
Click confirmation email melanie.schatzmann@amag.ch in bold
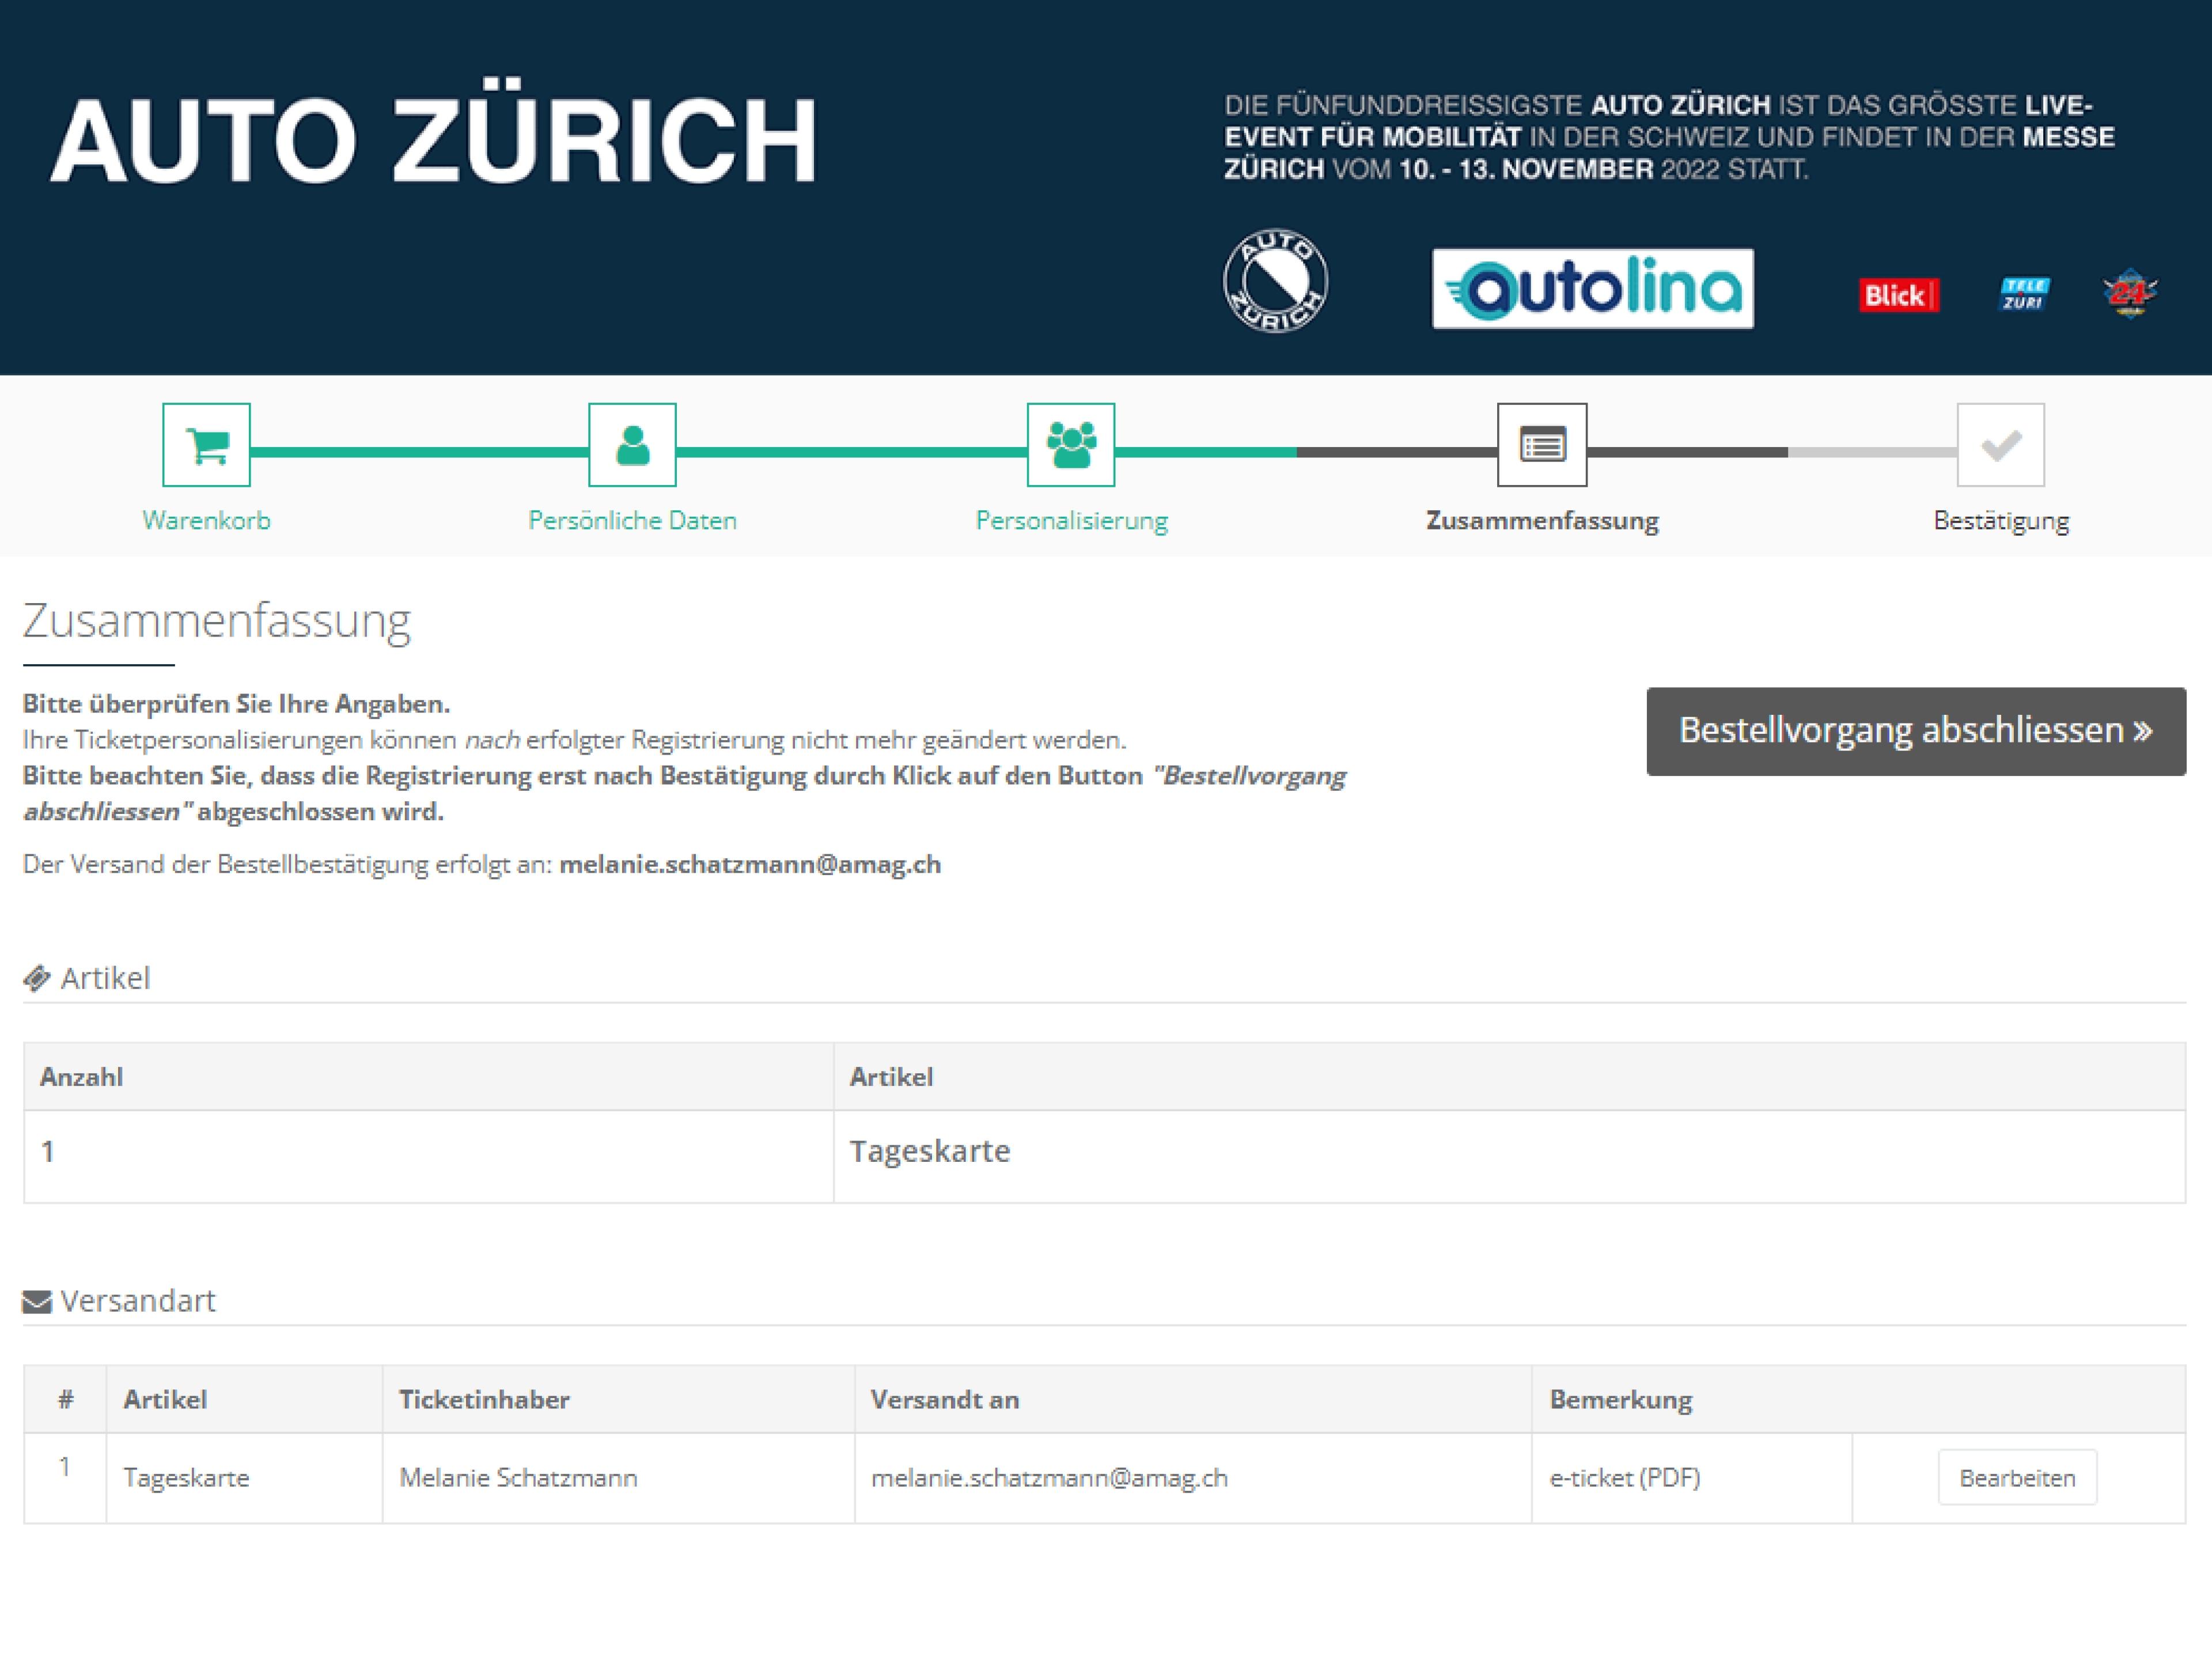pos(750,864)
